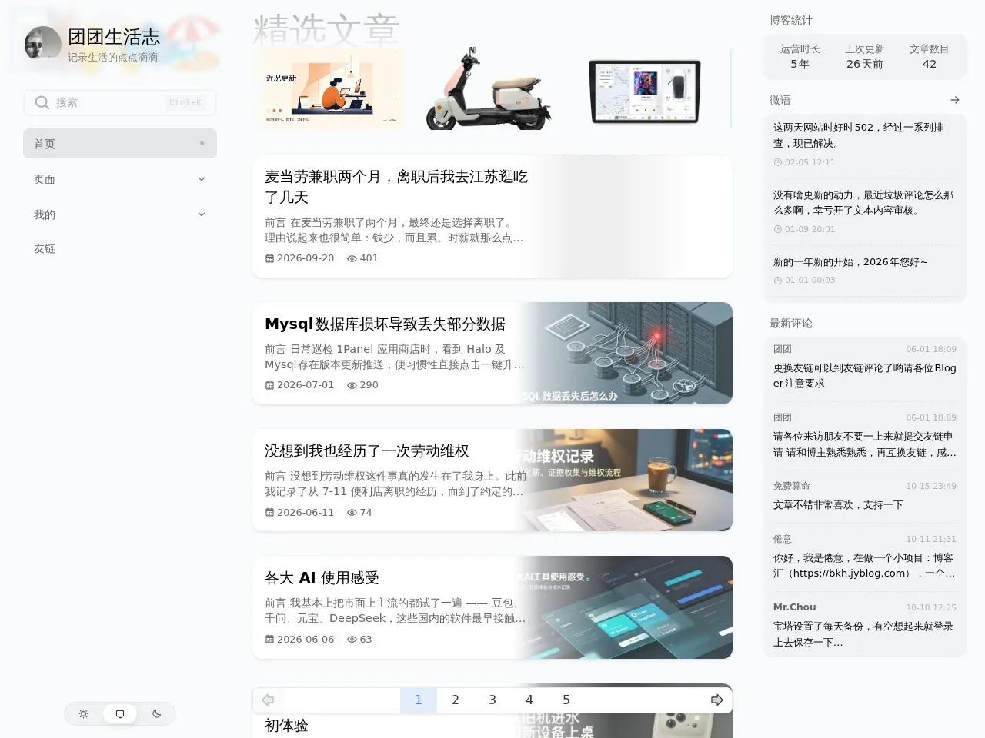
Task: Click calendar icon next to 2026-06-11
Action: 269,512
